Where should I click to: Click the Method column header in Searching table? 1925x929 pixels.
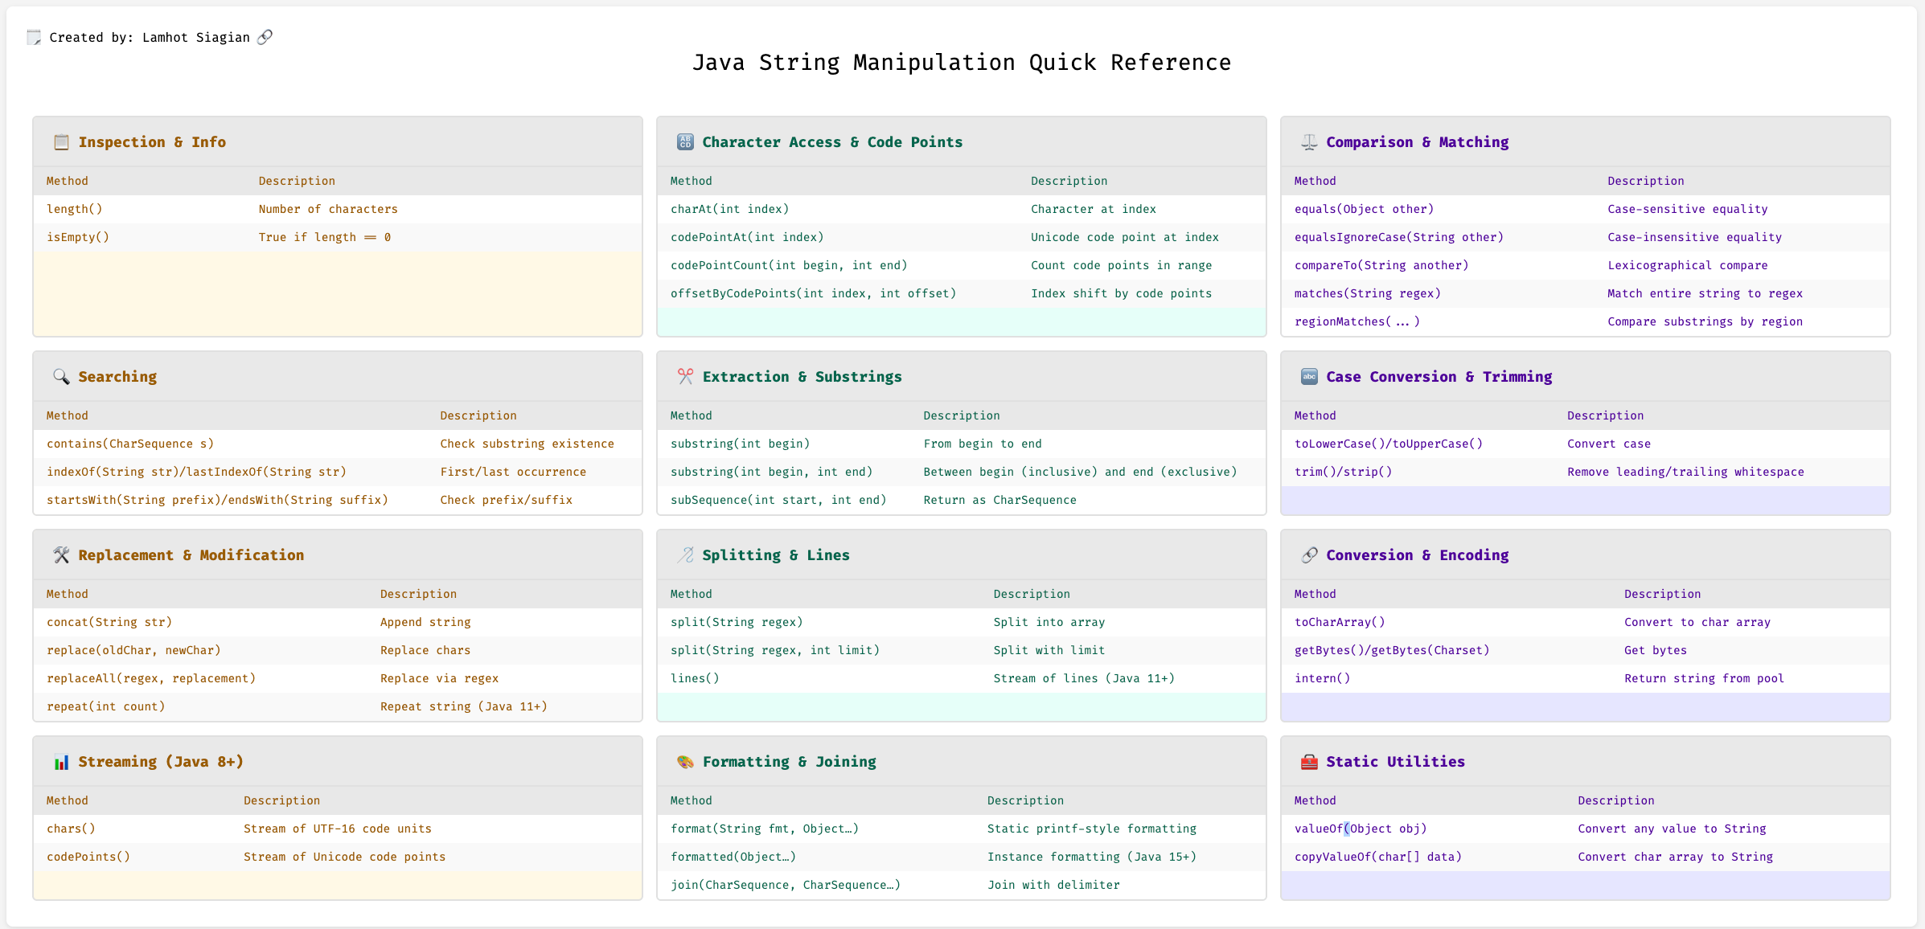(68, 415)
